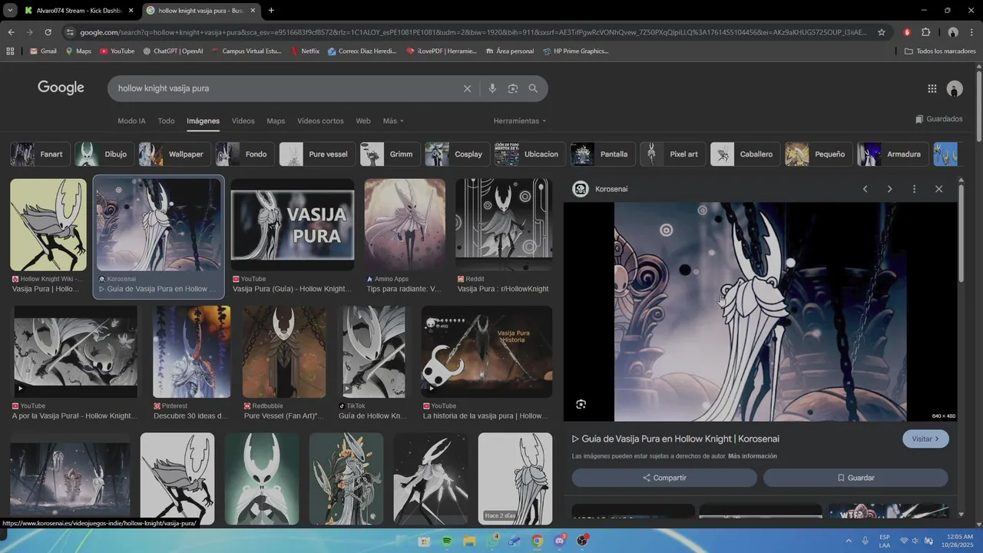Open Spotify from the taskbar
Screen dimensions: 983x553
coord(447,541)
